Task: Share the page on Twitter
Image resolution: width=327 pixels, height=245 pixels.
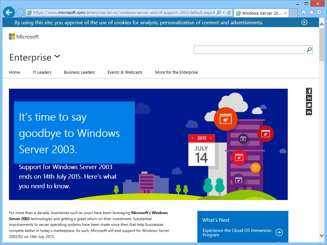Action: tap(308, 105)
